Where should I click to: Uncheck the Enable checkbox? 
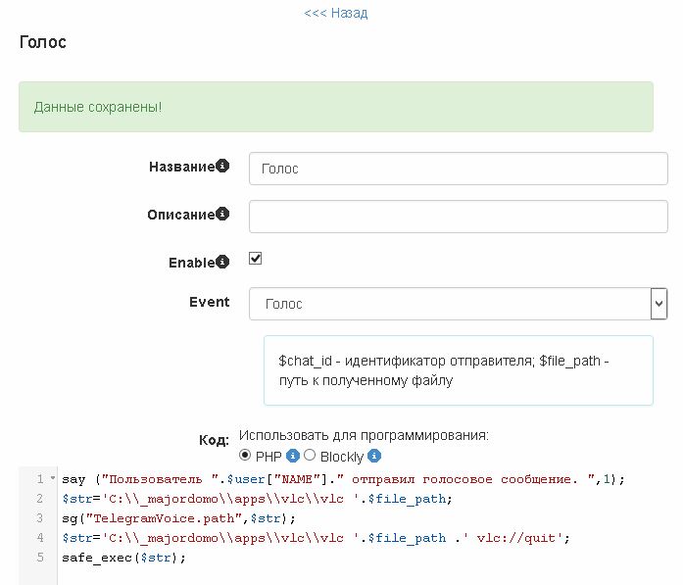256,259
